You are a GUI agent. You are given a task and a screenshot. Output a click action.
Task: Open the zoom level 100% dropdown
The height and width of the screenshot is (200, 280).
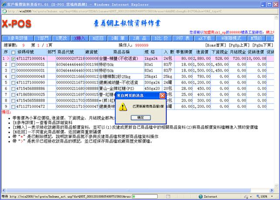pyautogui.click(x=267, y=197)
